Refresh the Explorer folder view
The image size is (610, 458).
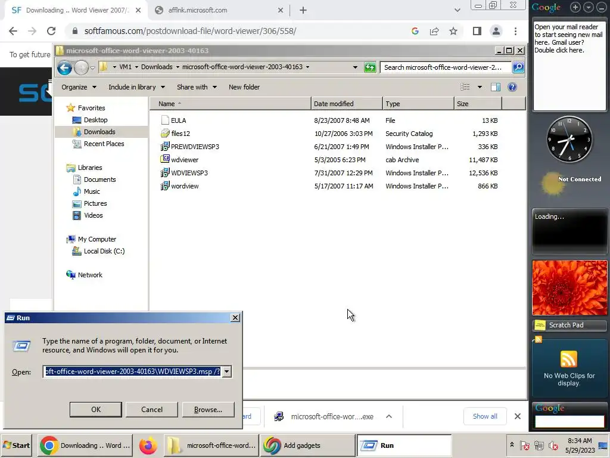[x=369, y=67]
